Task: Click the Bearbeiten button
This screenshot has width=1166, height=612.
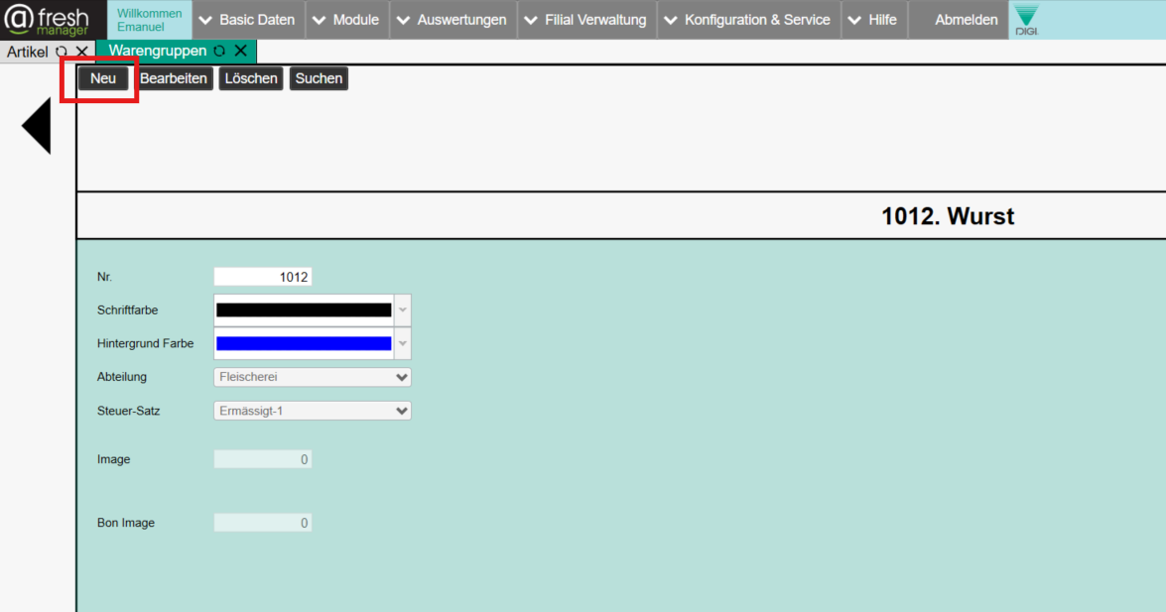Action: click(174, 78)
